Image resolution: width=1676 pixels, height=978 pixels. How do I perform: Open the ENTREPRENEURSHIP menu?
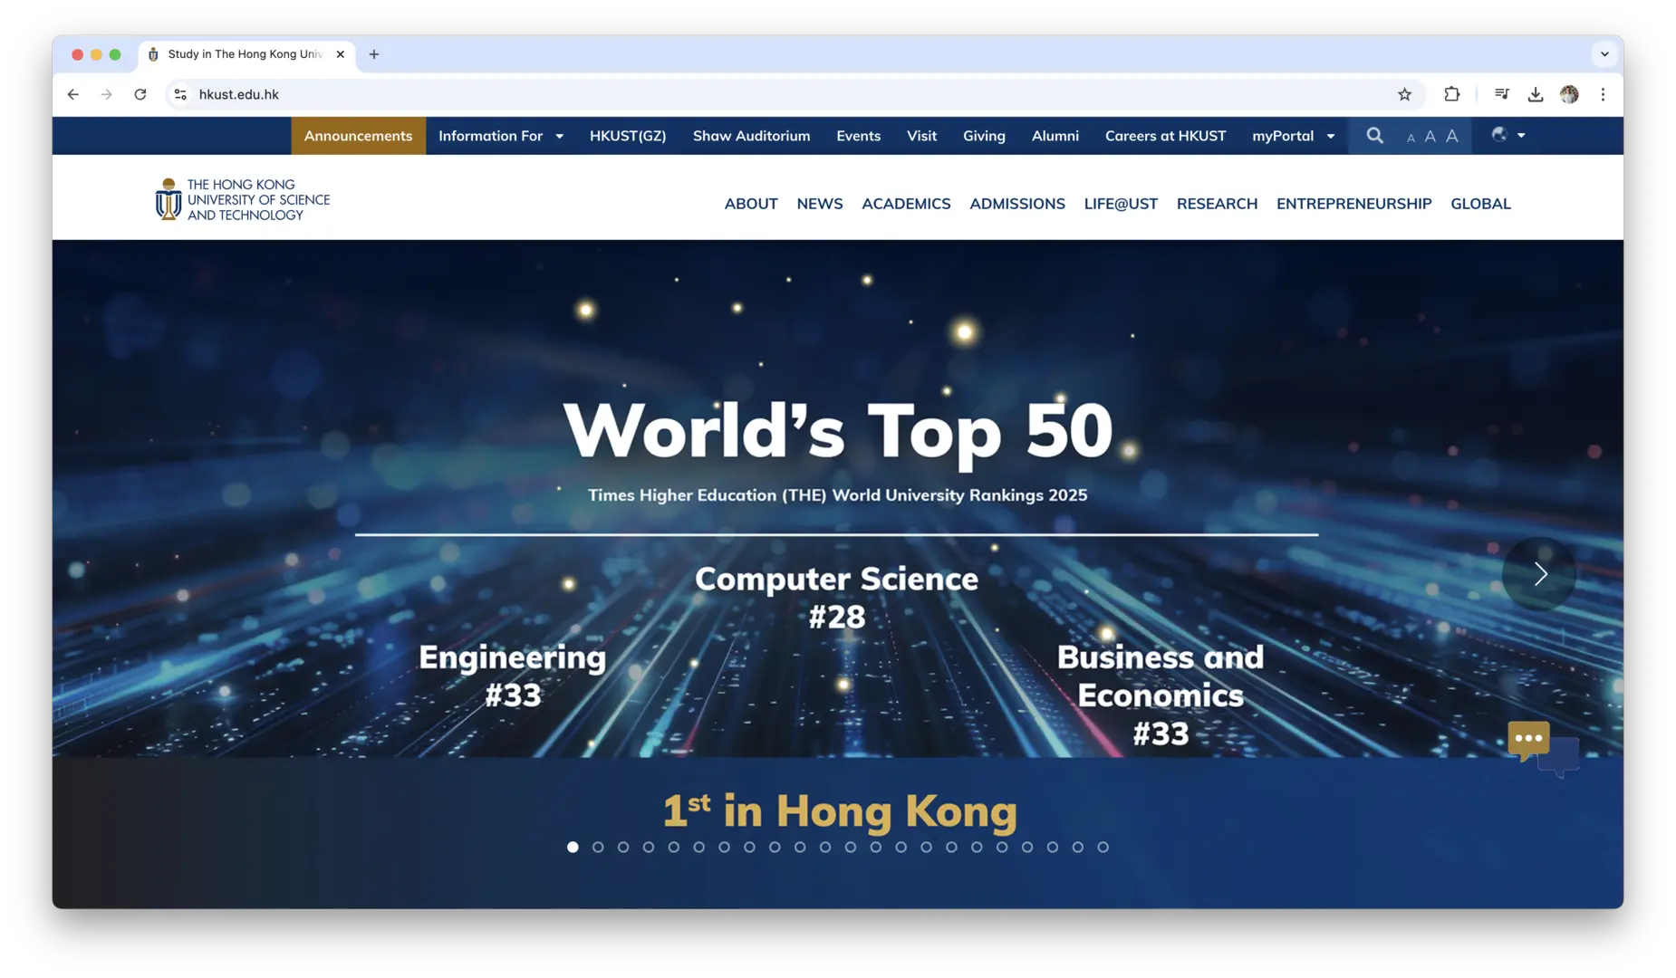[x=1353, y=204]
